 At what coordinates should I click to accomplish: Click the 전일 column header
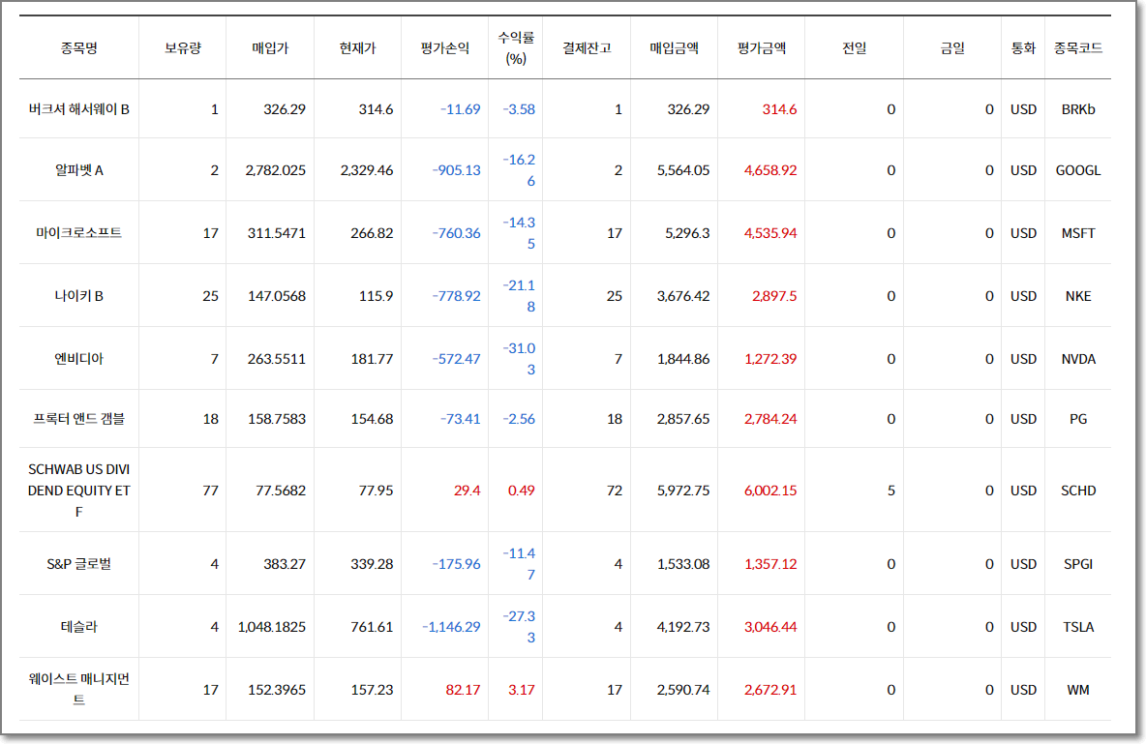coord(855,48)
